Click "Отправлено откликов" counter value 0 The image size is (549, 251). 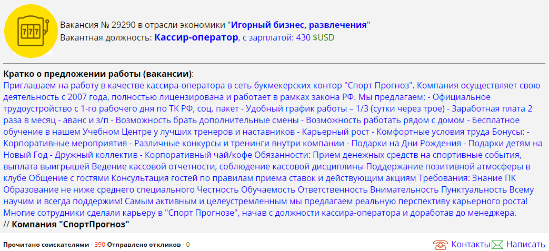tap(188, 245)
